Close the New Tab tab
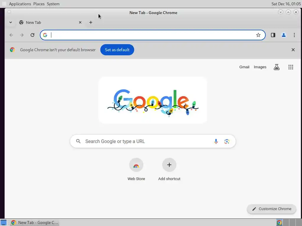302x226 pixels. coord(80,22)
